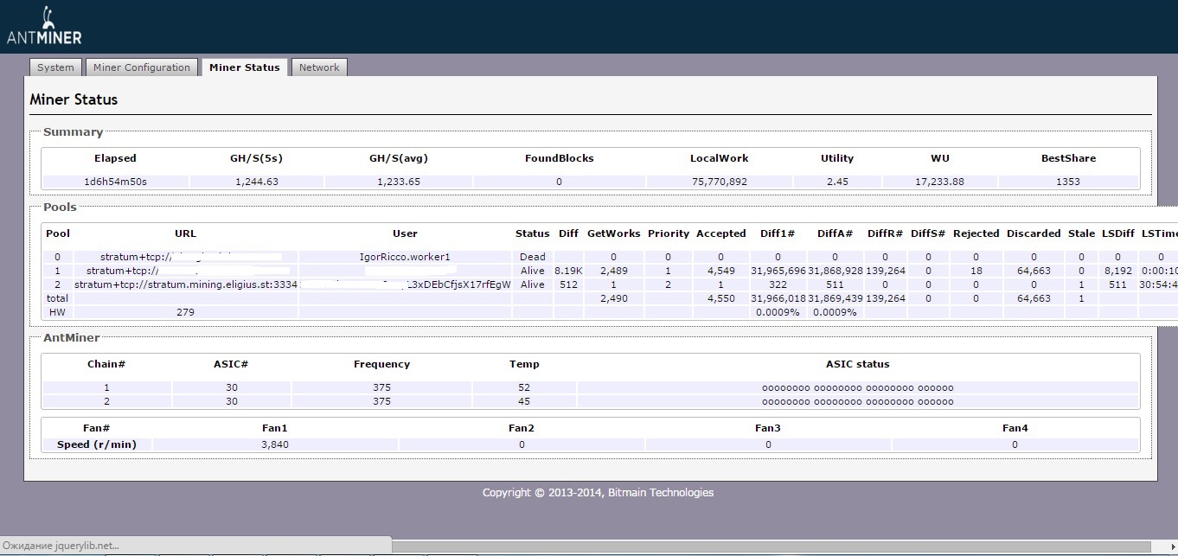Click the Elapsed value 1d6h54m50s

tap(115, 182)
